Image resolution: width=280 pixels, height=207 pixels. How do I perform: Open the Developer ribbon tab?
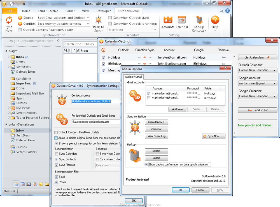click(104, 11)
